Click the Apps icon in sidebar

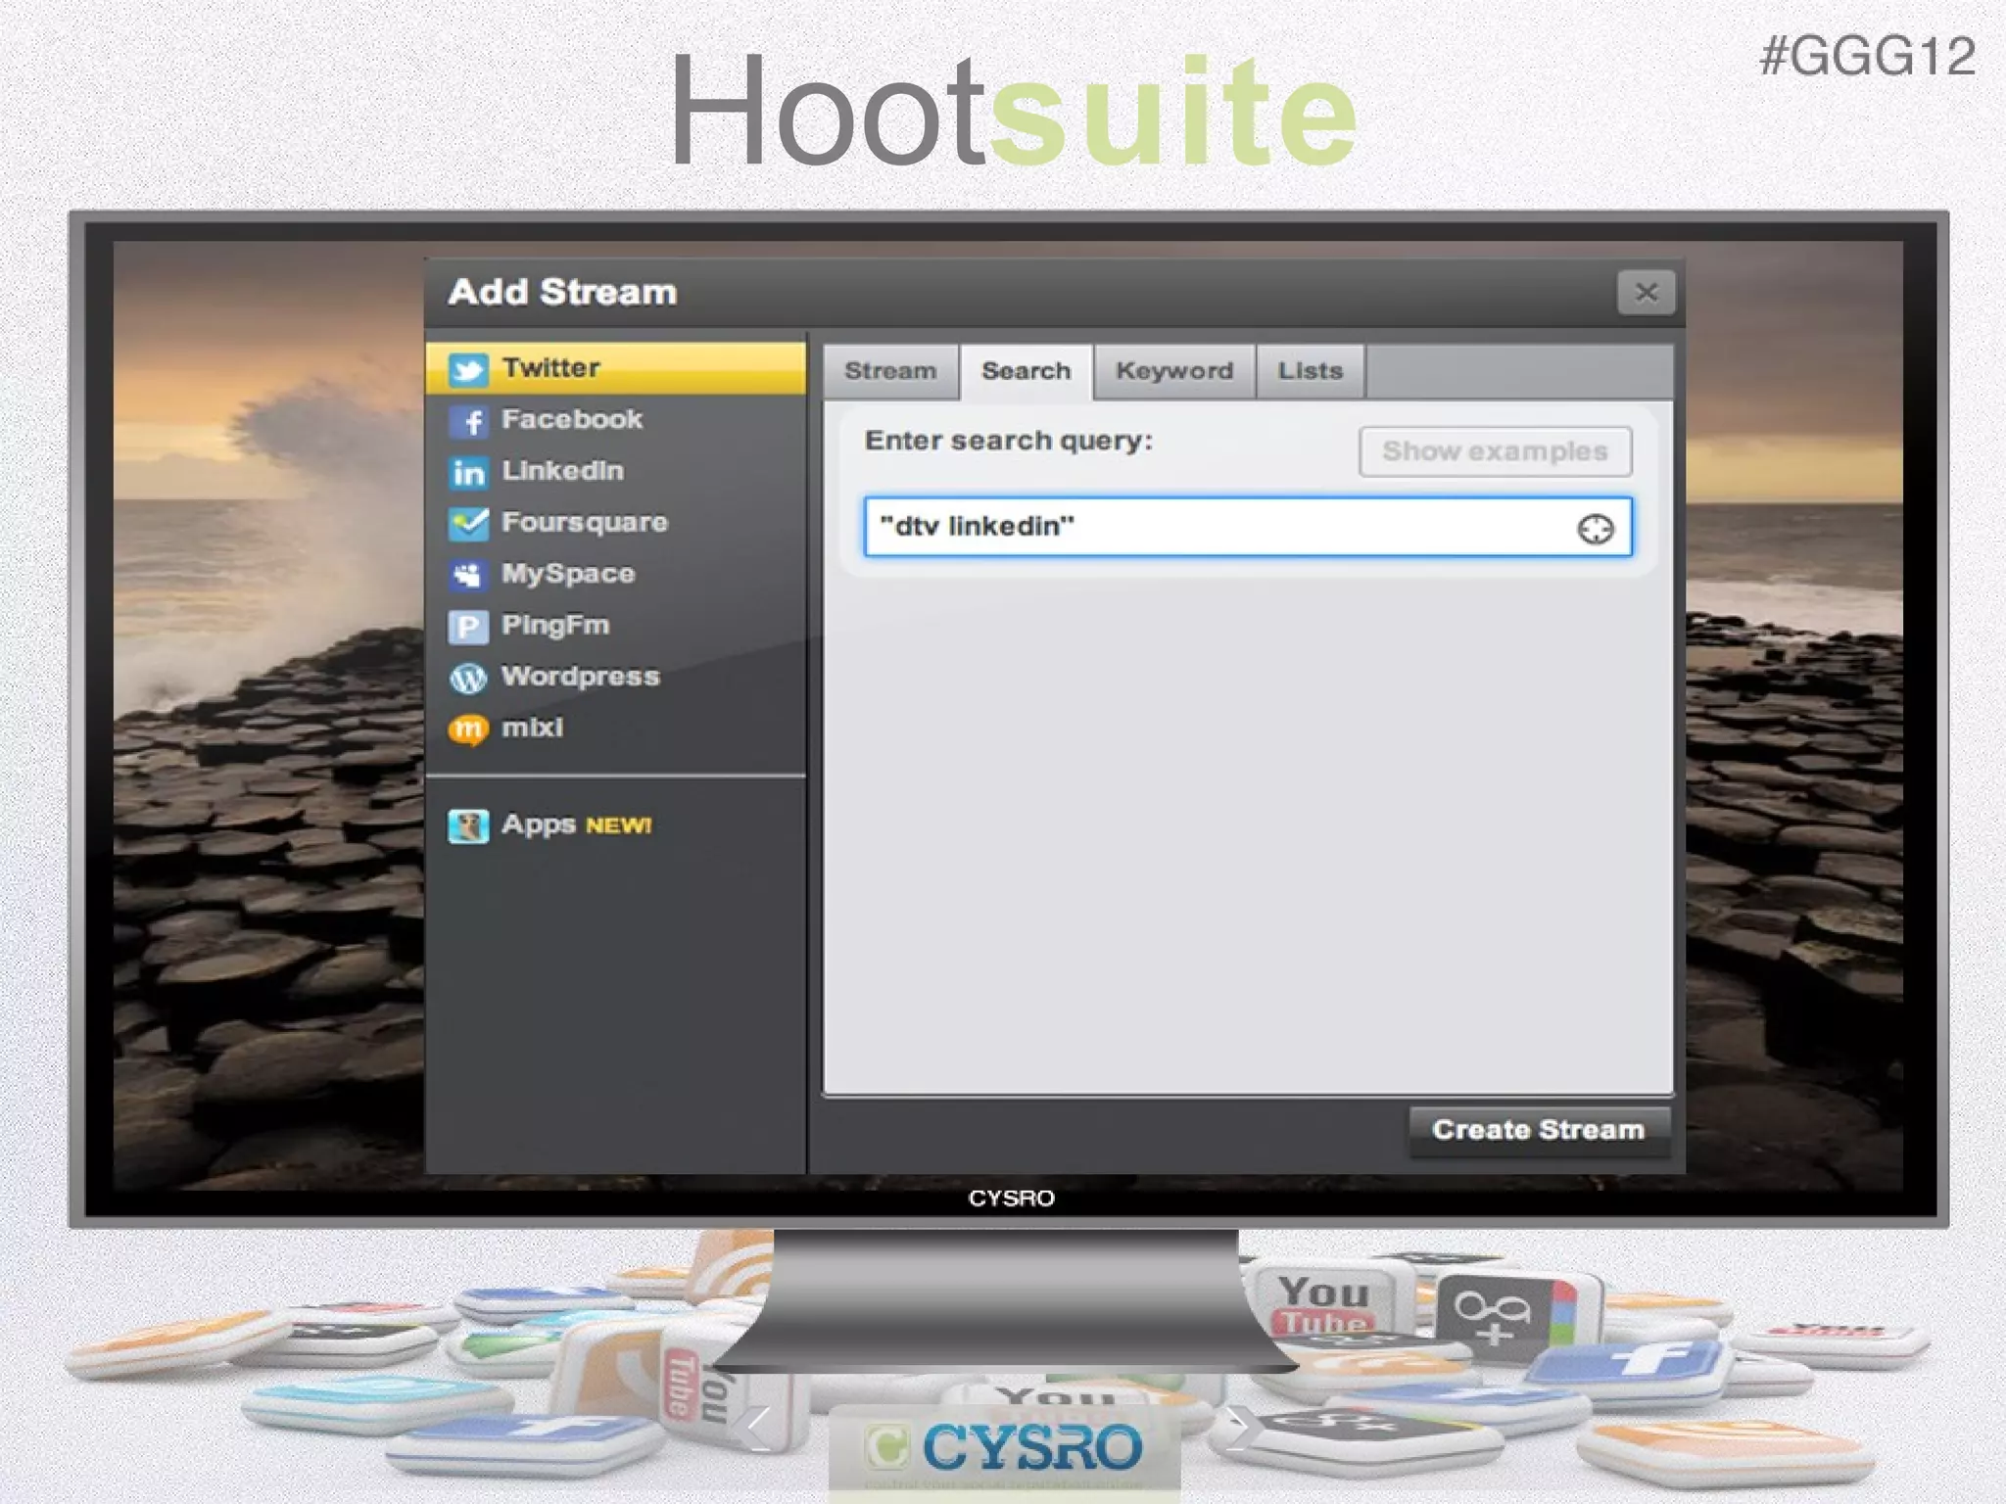pyautogui.click(x=468, y=826)
